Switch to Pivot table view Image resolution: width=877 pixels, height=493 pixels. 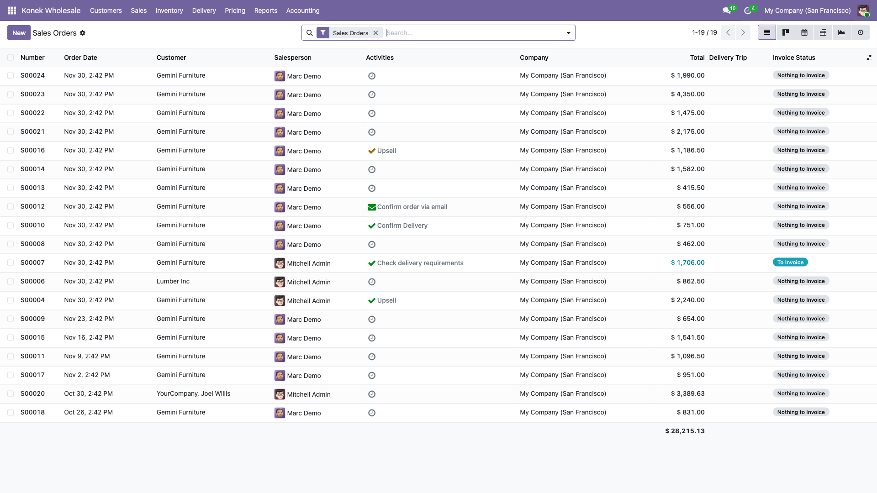point(823,32)
